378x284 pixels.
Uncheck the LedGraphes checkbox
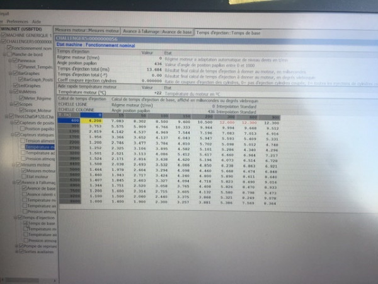[15, 85]
